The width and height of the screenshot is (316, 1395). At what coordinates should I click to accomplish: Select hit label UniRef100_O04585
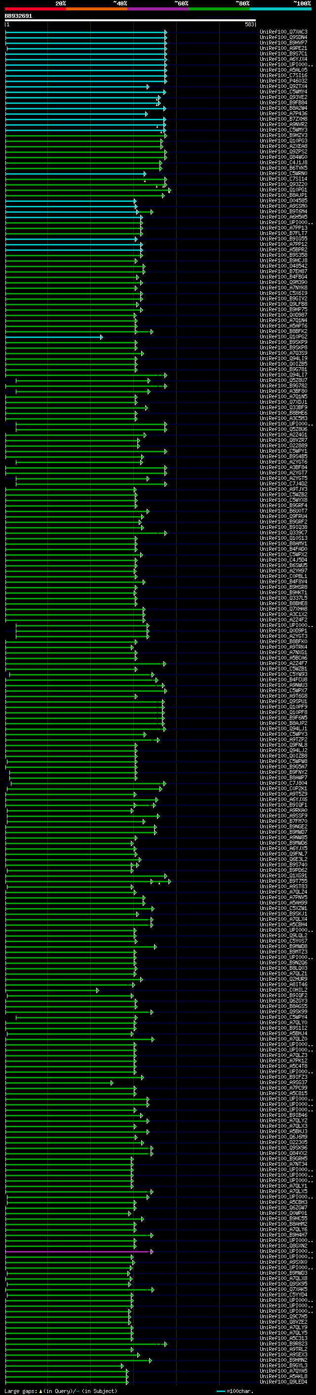coord(283,200)
